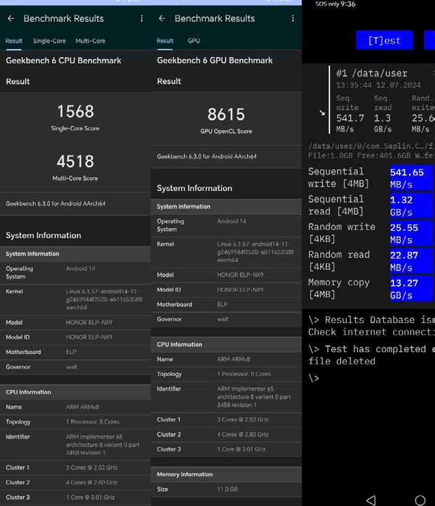Tap Identifier value in CPU panel
This screenshot has height=506, width=435.
[x=102, y=445]
